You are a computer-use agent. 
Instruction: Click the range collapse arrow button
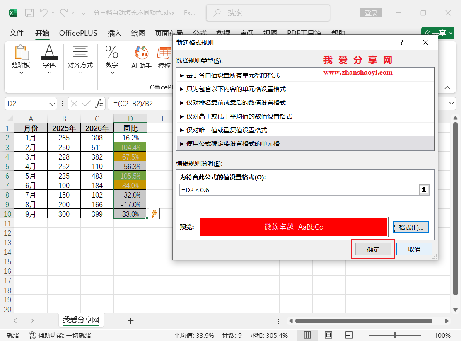point(424,190)
